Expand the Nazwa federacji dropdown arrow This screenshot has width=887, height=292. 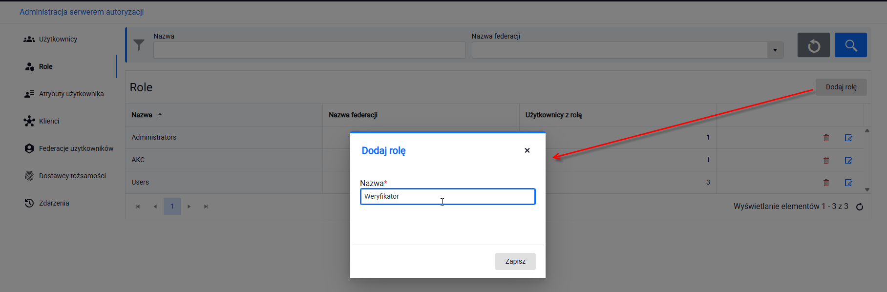point(775,50)
